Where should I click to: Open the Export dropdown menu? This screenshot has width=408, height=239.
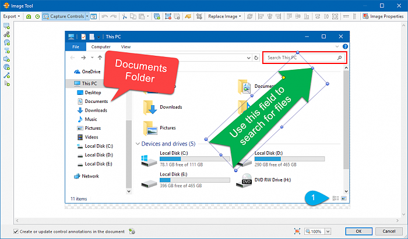[x=11, y=16]
